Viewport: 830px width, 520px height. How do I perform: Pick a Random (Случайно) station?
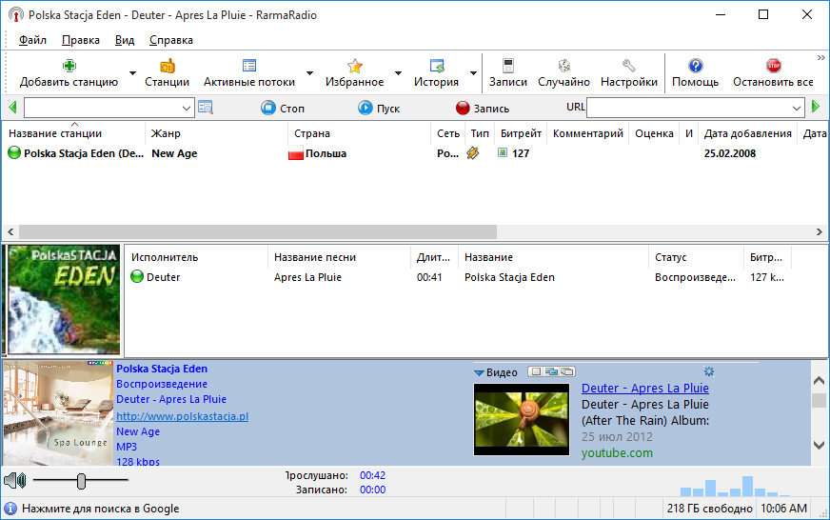tap(563, 66)
